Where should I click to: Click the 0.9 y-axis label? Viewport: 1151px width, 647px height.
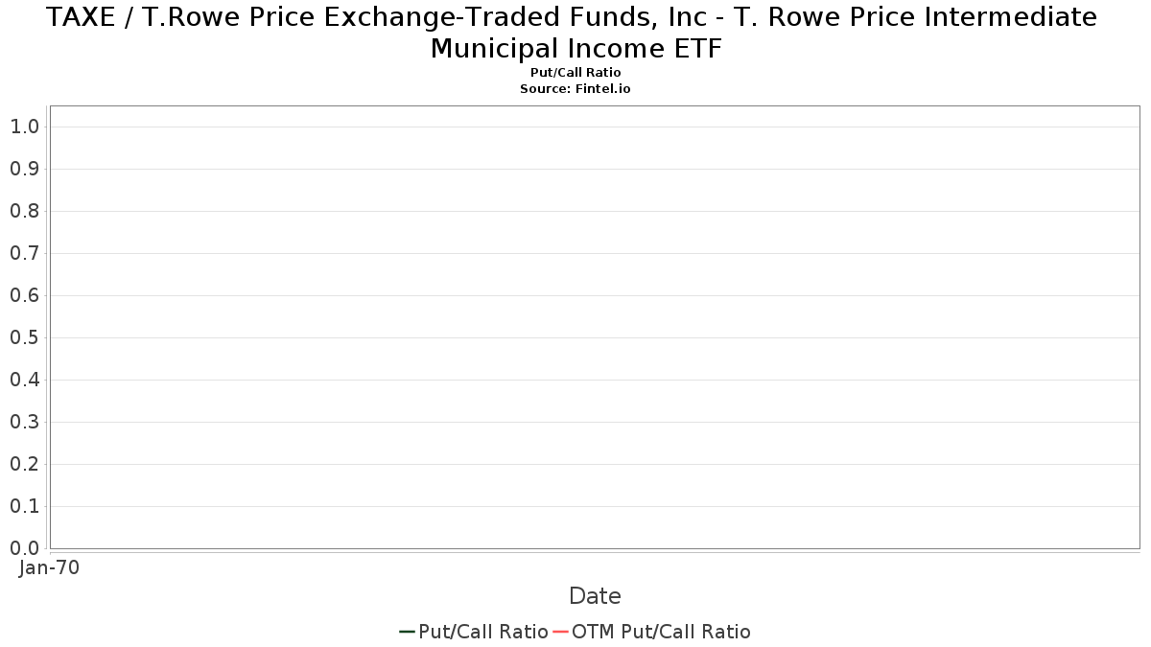(25, 169)
